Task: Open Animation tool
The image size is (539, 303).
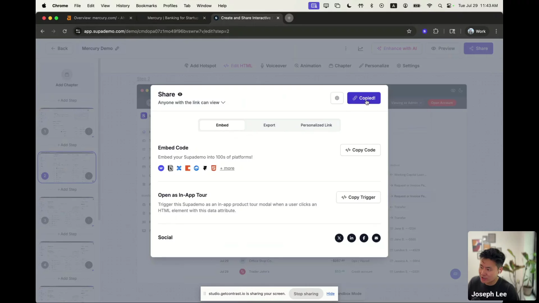Action: (308, 66)
